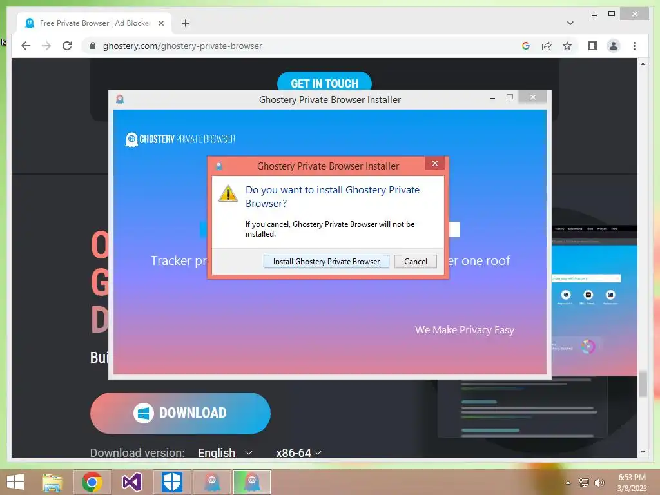Click ghost icon in installer window title bar
This screenshot has width=660, height=495.
[x=120, y=99]
